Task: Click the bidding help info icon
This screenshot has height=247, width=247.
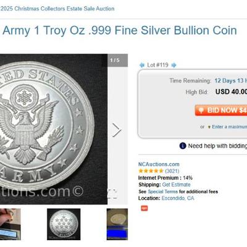Action: click(183, 146)
